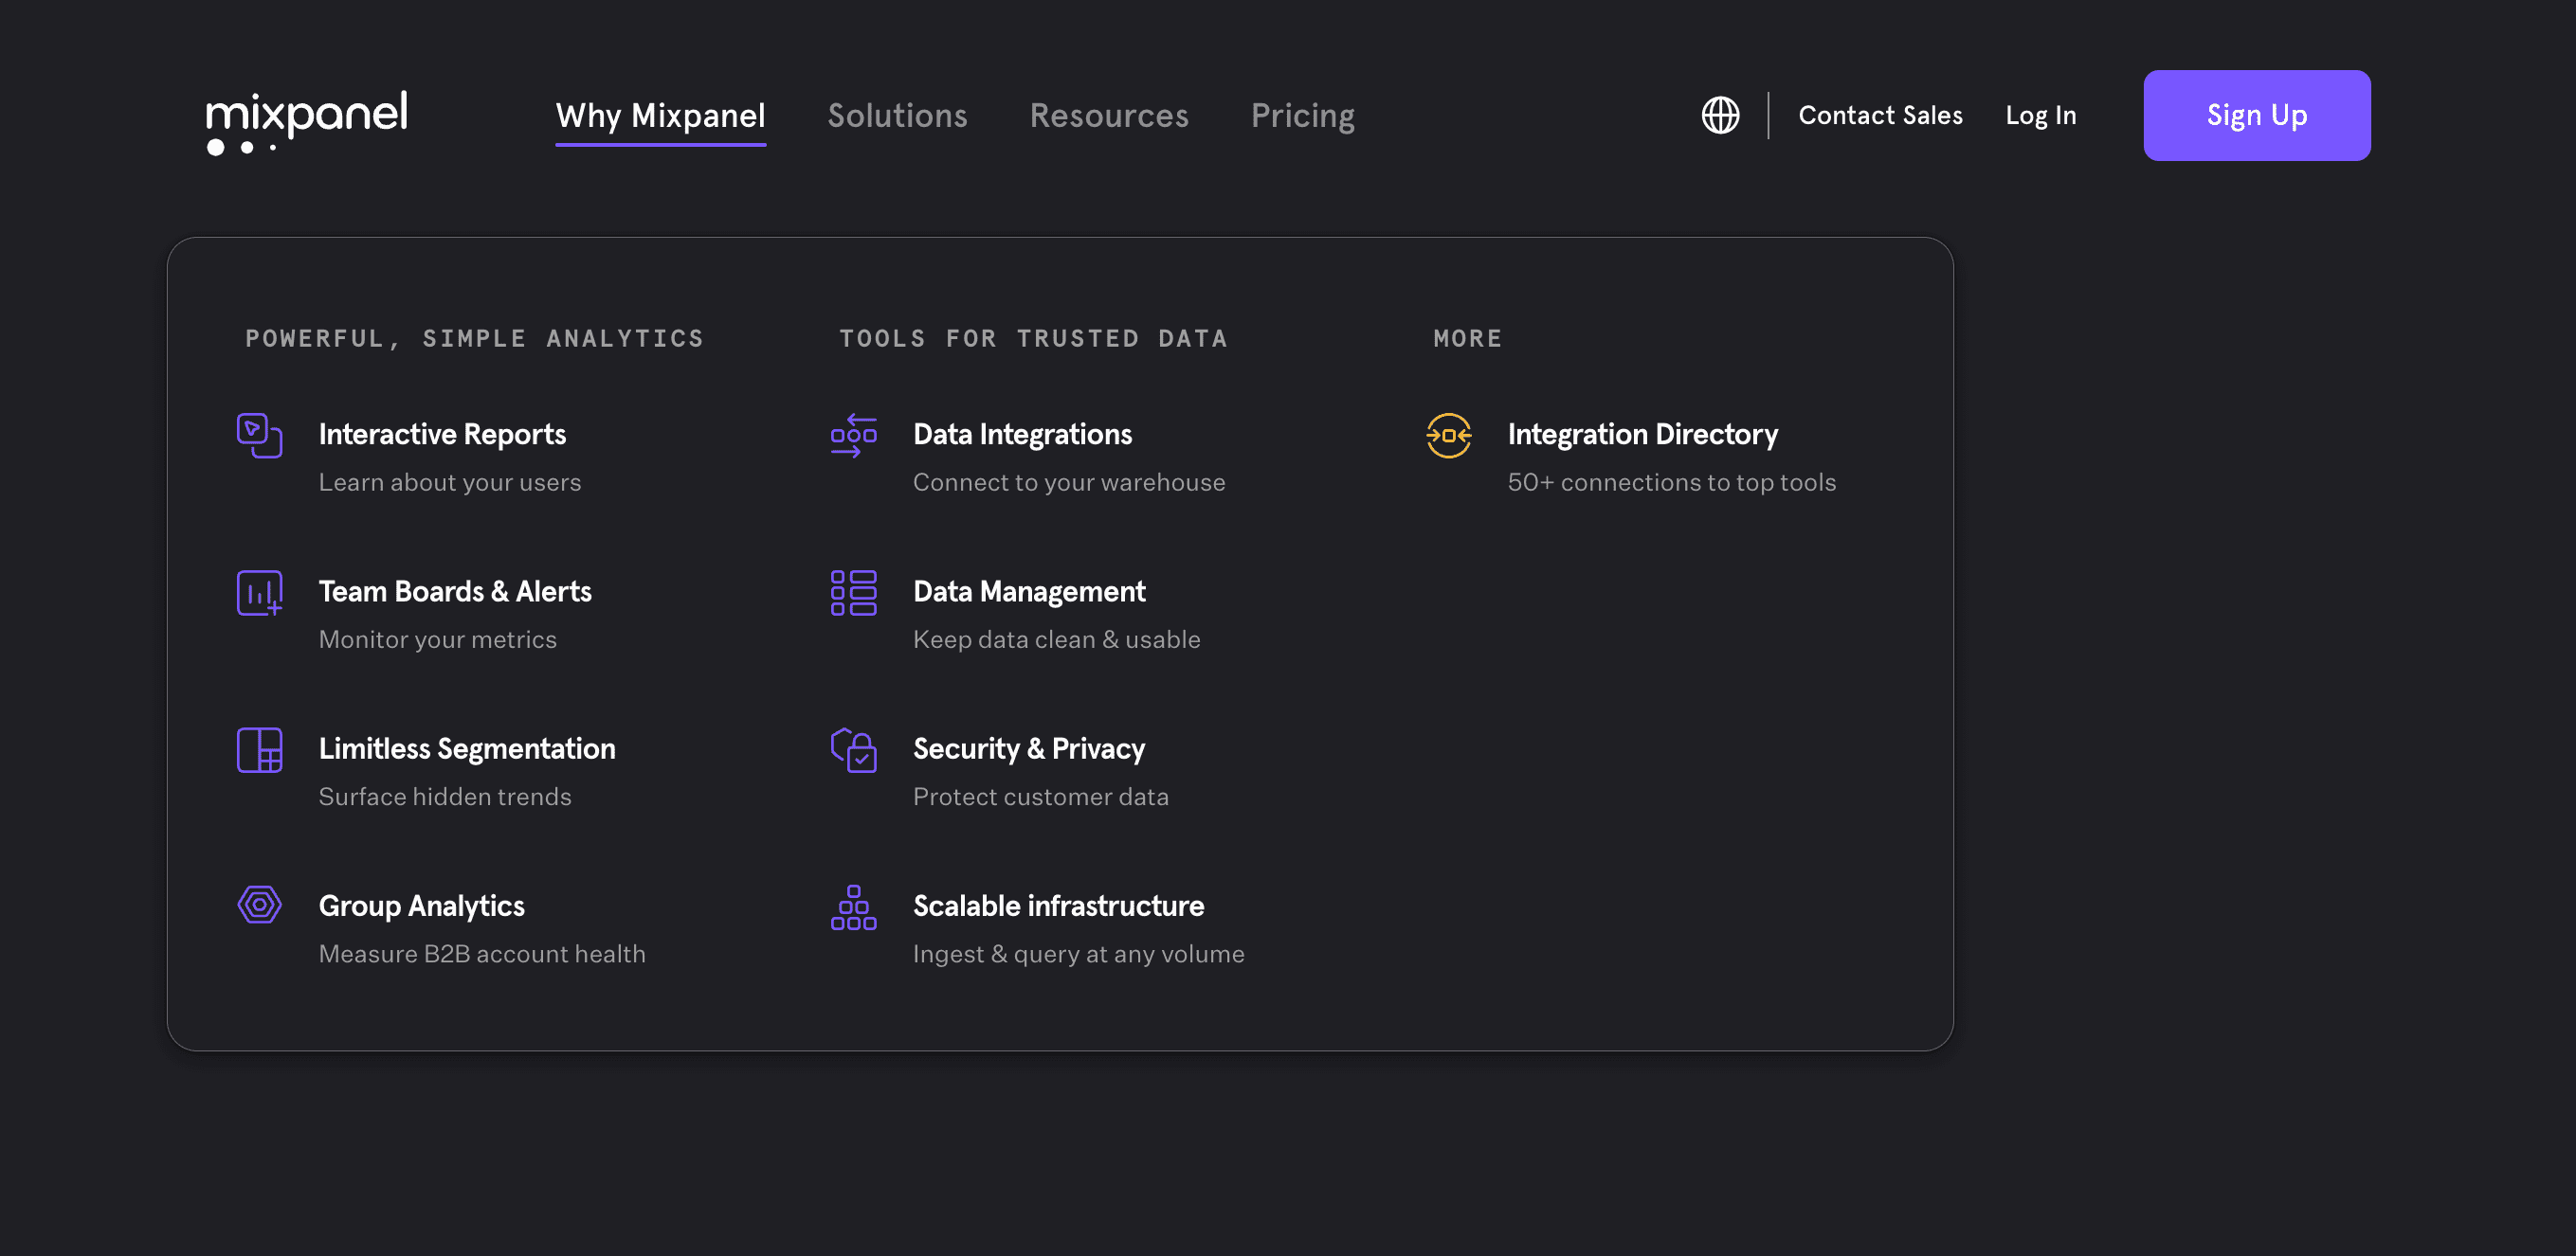Click 'Keep data clean & usable' text
This screenshot has height=1256, width=2576.
[1056, 639]
